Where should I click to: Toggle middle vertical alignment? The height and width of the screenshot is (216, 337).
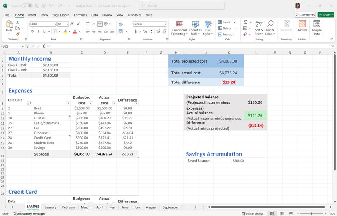pos(94,24)
